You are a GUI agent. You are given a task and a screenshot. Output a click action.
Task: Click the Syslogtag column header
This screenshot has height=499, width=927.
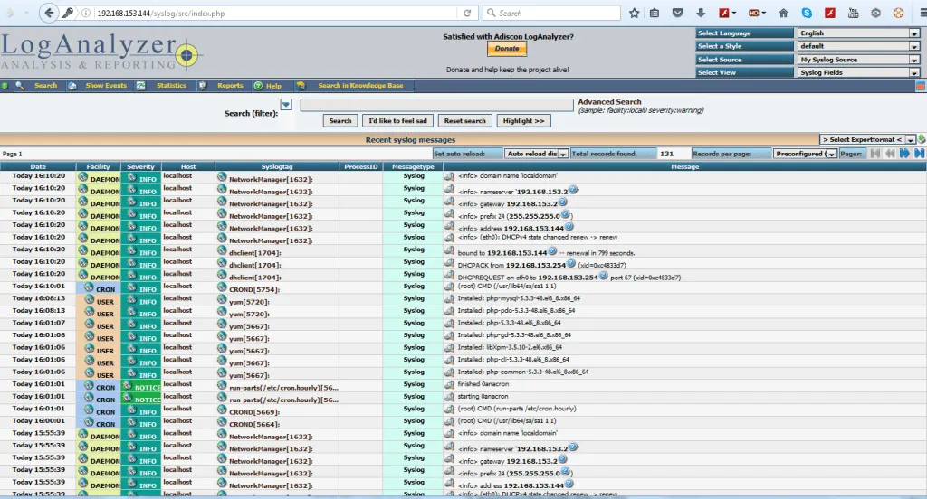(277, 166)
